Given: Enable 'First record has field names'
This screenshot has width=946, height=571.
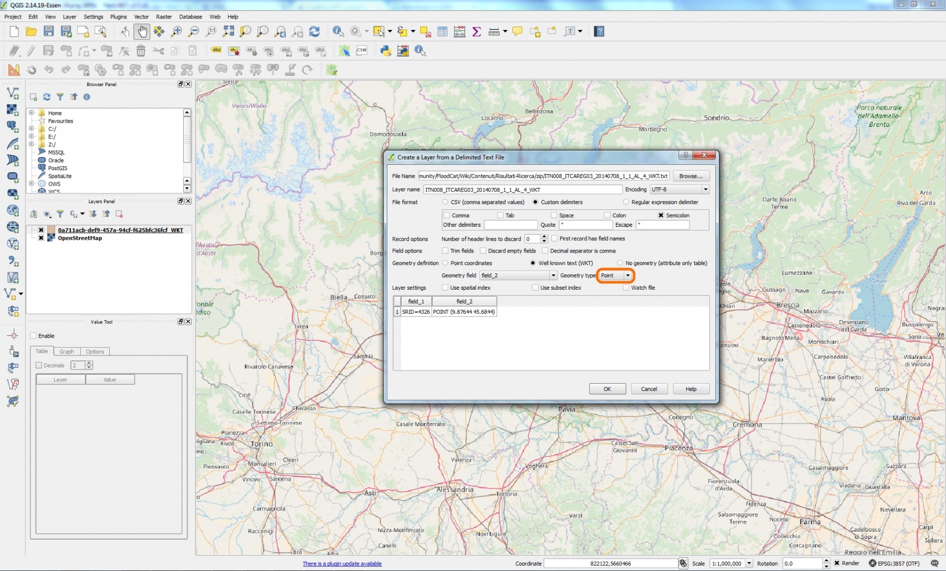Looking at the screenshot, I should [x=556, y=238].
